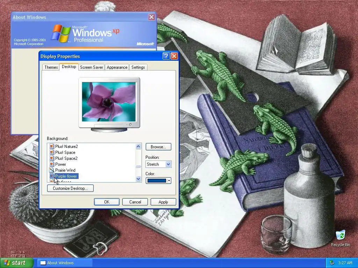Click the Plus! Space image icon
The image size is (358, 268).
pos(52,152)
